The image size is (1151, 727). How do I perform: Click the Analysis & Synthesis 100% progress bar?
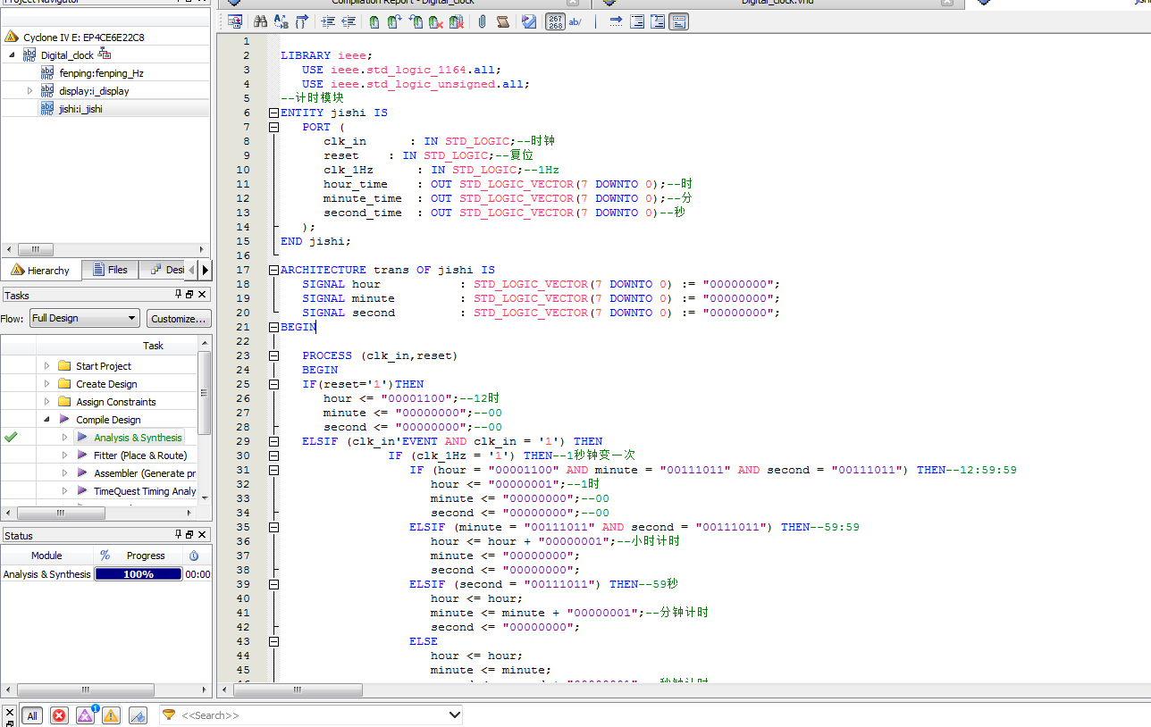139,574
